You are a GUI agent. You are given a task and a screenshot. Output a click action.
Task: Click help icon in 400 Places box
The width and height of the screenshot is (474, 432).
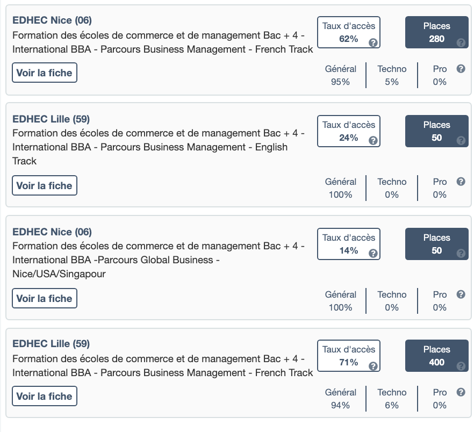pyautogui.click(x=461, y=366)
